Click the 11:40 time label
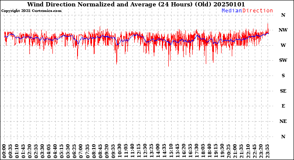 pos(133,151)
